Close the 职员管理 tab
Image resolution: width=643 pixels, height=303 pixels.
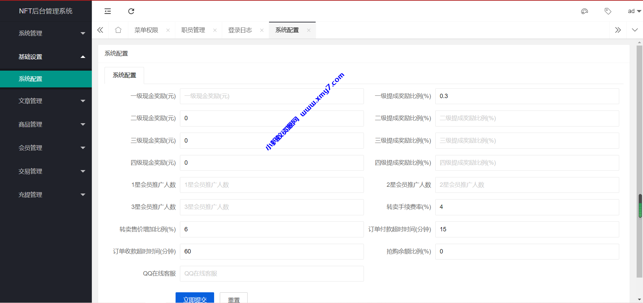tap(215, 30)
